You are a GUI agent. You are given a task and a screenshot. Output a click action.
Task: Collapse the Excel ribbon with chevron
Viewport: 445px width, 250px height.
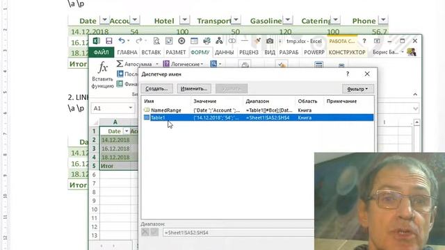tap(415, 94)
